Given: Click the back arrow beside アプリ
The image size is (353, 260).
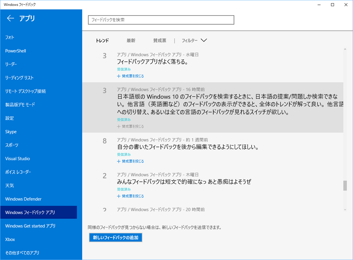Looking at the screenshot, I should (10, 19).
